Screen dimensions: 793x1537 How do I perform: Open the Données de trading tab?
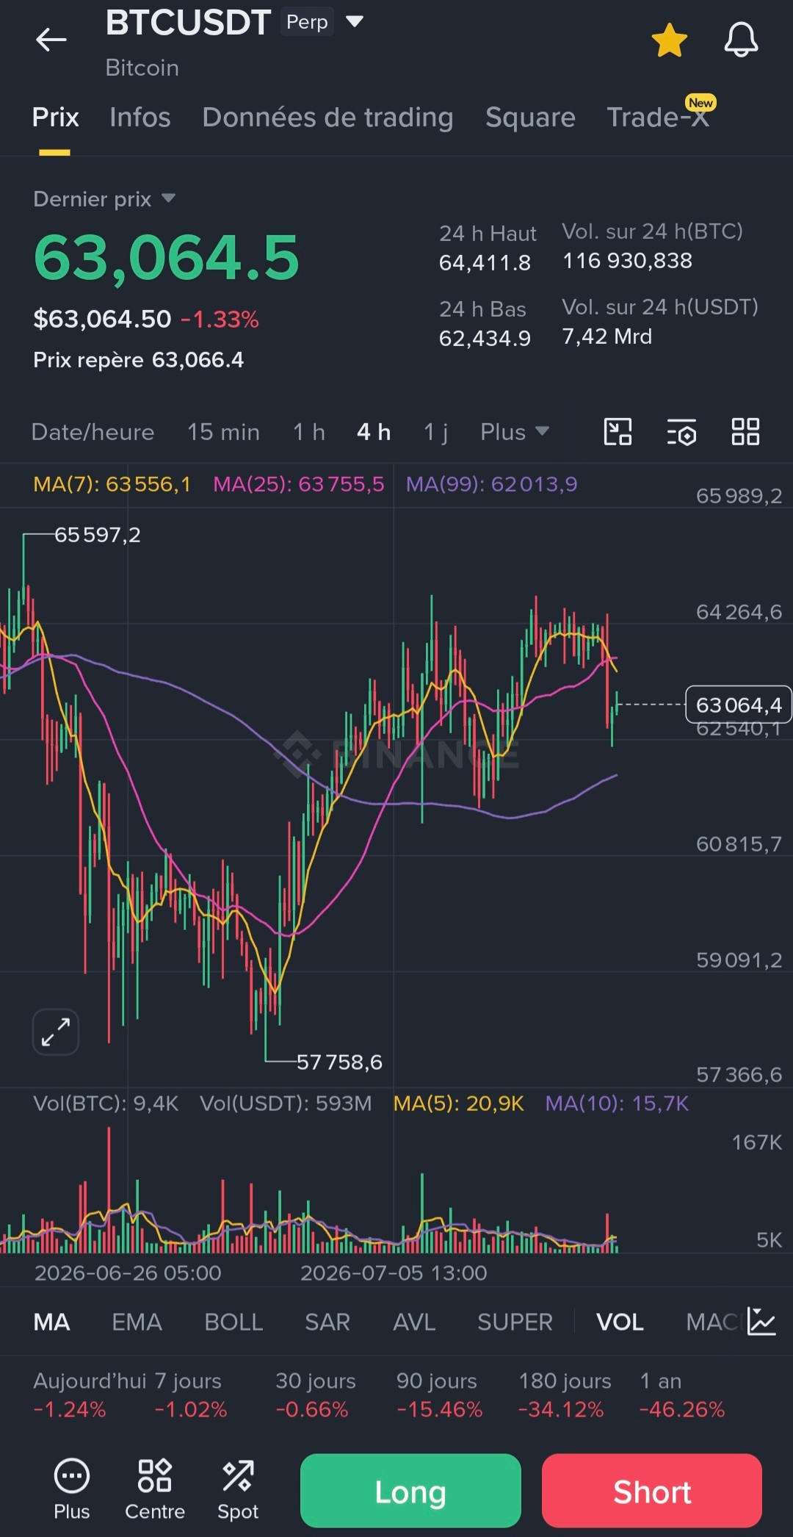327,118
